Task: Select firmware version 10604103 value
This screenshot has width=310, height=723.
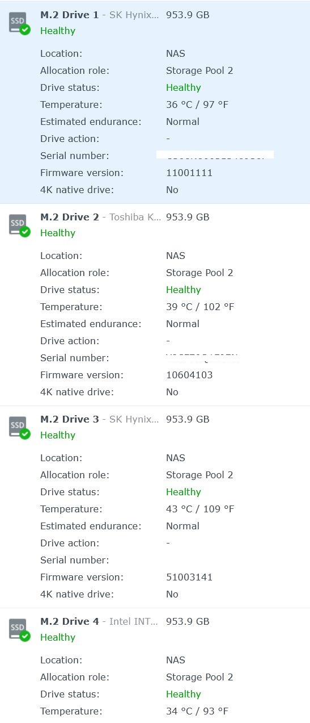Action: 189,375
